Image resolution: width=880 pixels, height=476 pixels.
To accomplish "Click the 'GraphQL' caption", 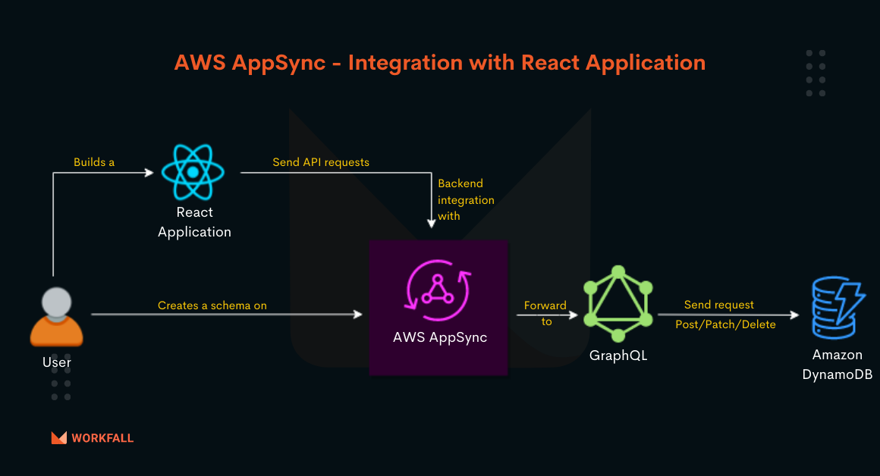I will pos(618,355).
